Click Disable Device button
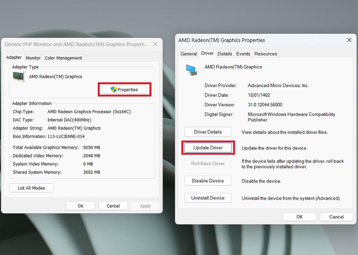The height and width of the screenshot is (255, 358). pyautogui.click(x=208, y=181)
